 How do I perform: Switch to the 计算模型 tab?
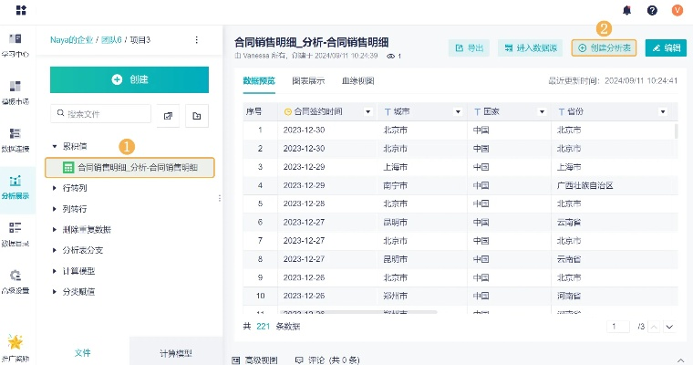(x=175, y=351)
